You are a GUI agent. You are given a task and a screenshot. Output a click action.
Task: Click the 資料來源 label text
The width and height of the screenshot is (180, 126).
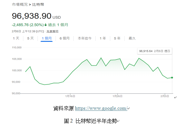63,108
